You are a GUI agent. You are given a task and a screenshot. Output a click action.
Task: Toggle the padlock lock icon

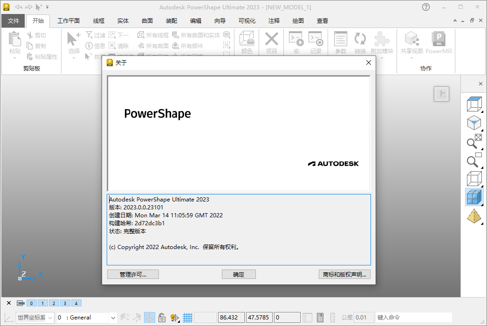coord(162,317)
